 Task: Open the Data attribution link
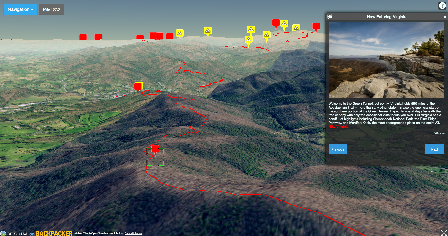(133, 233)
